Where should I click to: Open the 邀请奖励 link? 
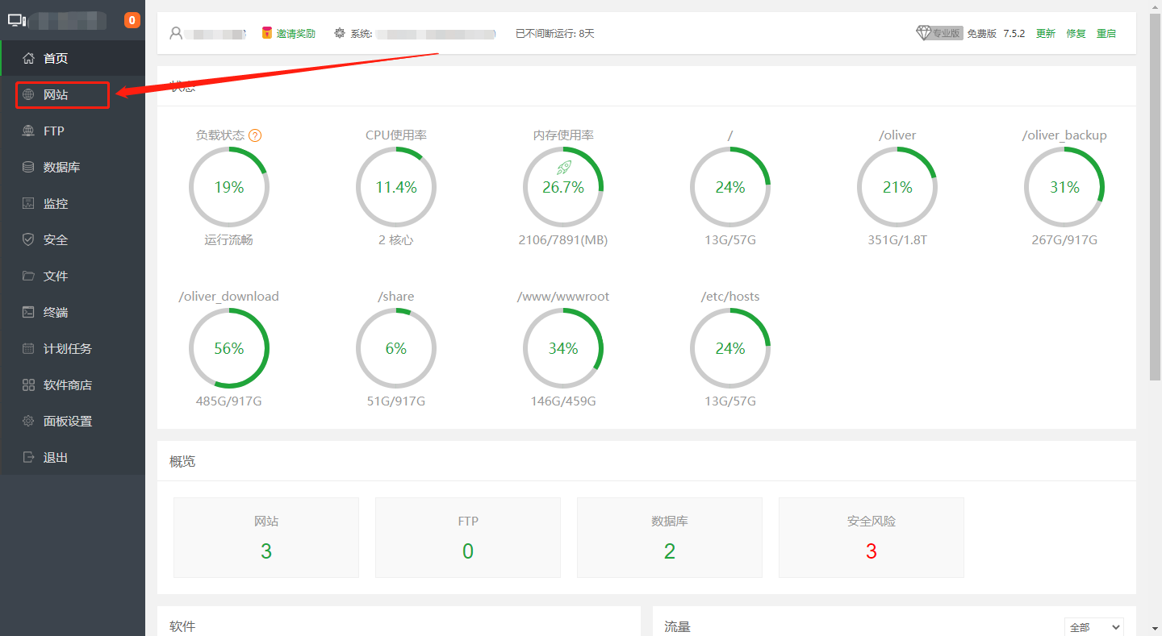tap(295, 33)
